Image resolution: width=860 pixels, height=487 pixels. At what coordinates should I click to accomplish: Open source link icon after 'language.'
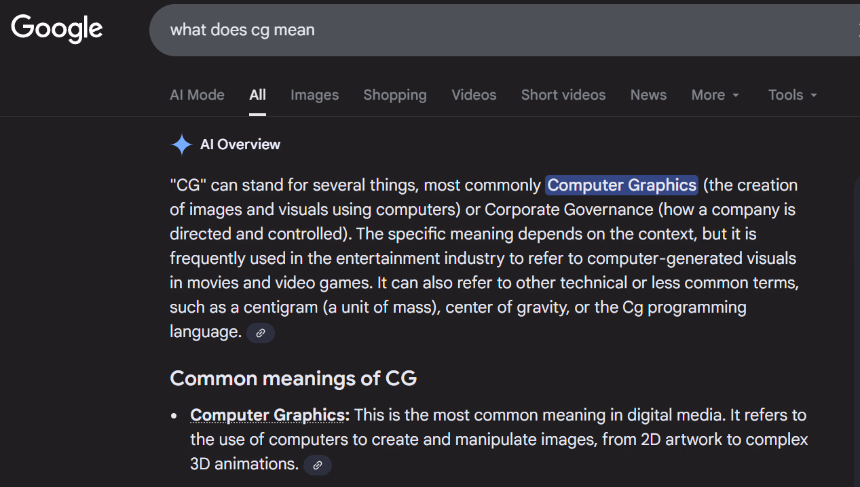click(x=261, y=333)
